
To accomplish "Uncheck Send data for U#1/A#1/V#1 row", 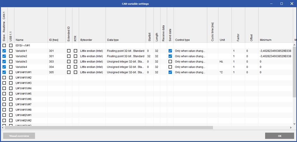I will [x=170, y=72].
